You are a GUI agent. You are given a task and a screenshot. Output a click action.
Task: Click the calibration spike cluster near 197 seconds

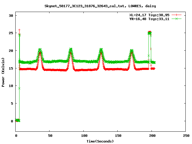[x=150, y=33]
